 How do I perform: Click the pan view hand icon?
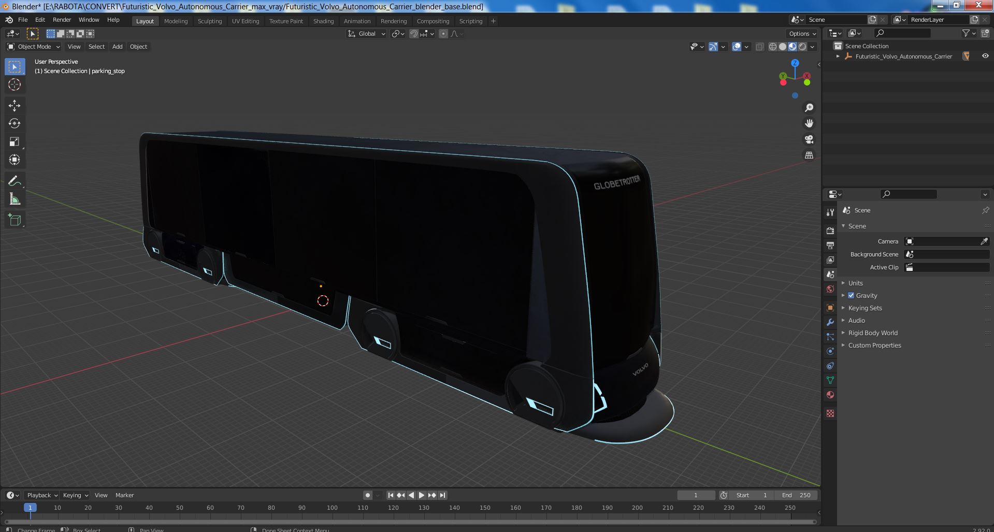[x=809, y=123]
